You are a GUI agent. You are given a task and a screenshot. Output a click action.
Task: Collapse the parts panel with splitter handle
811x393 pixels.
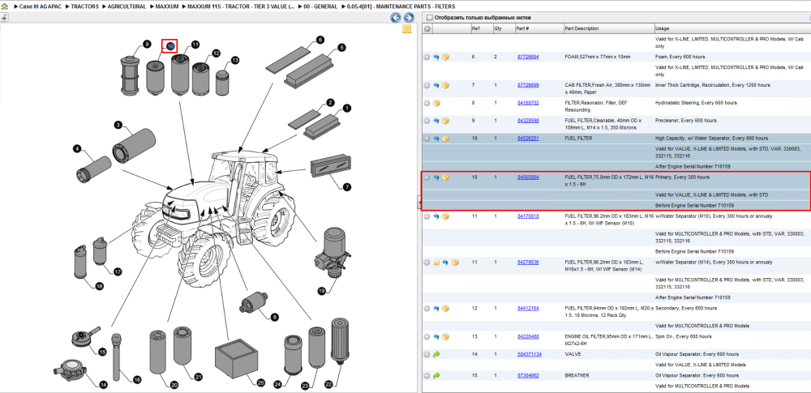[419, 203]
